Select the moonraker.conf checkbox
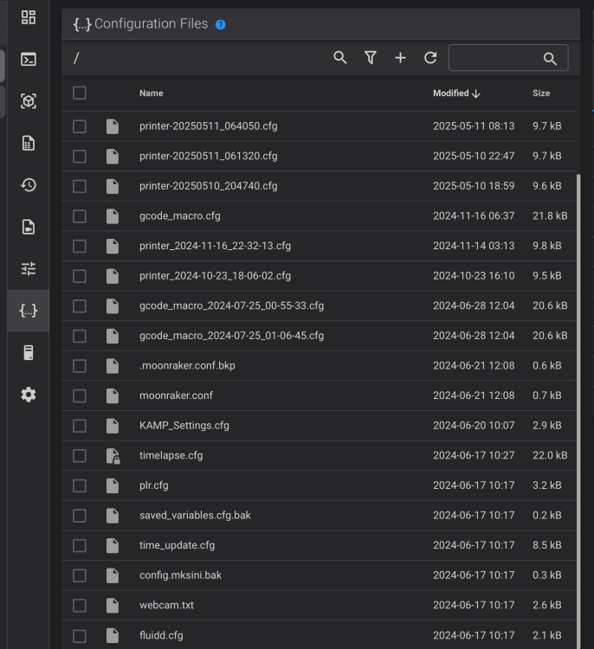 tap(80, 395)
